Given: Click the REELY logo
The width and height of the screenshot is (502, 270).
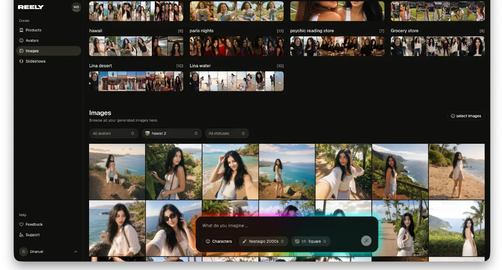Looking at the screenshot, I should pyautogui.click(x=31, y=7).
